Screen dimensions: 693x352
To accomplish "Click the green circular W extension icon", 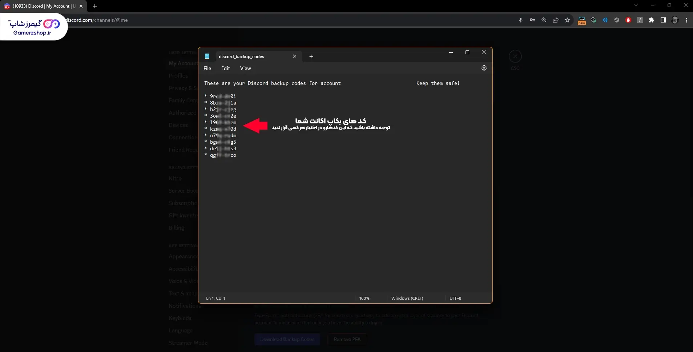I will click(x=593, y=20).
